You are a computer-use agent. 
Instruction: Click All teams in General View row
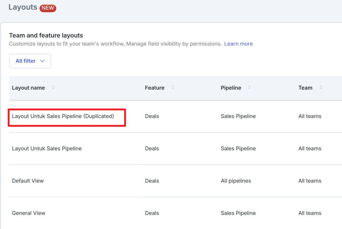310,213
